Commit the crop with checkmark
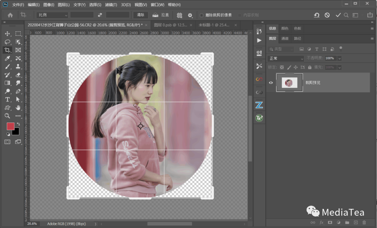 (338, 15)
